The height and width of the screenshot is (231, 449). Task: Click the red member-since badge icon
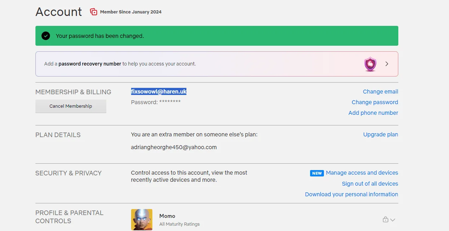point(94,12)
